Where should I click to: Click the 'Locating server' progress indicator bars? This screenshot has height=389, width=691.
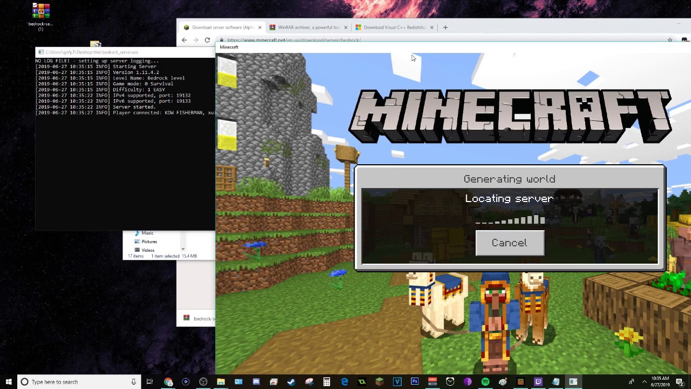click(510, 219)
